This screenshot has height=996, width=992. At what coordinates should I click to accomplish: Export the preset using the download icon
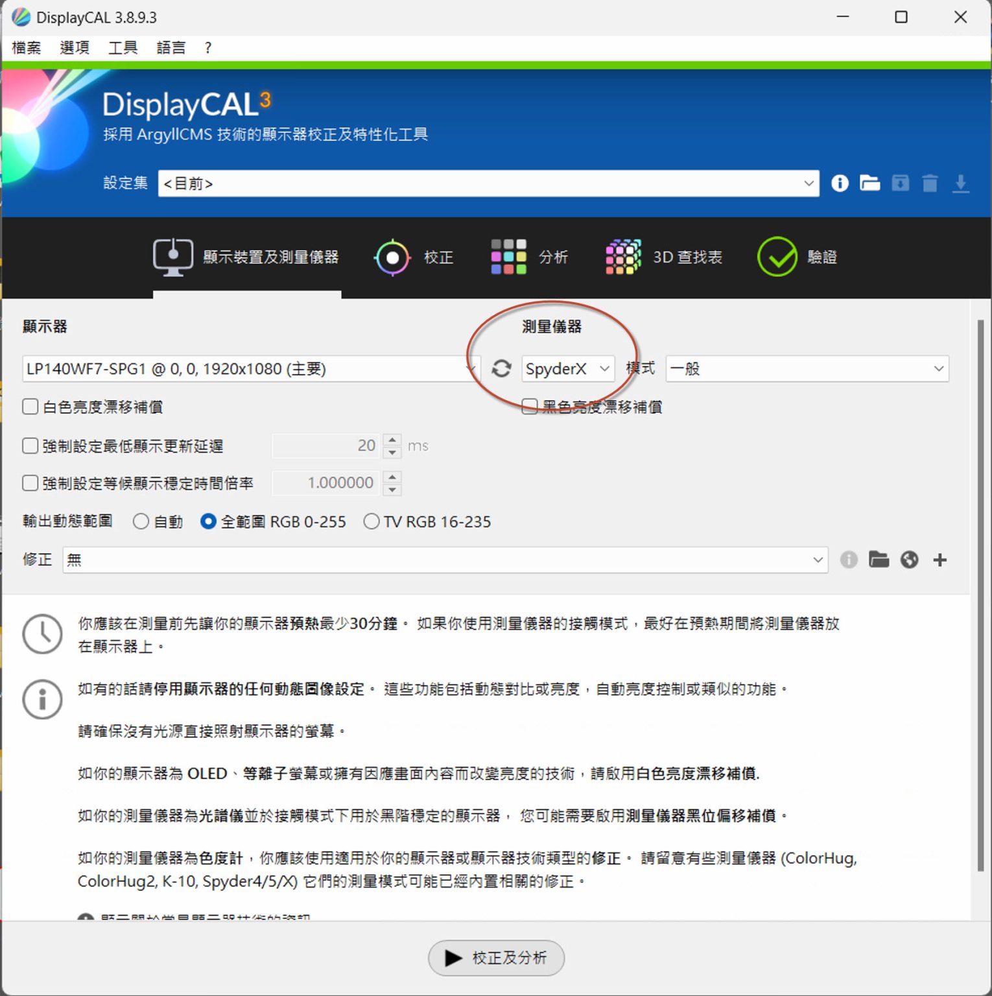pos(961,184)
